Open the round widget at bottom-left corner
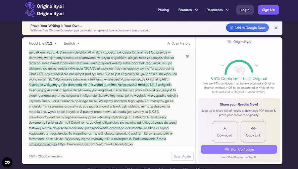The height and width of the screenshot is (169, 298). (x=7, y=162)
